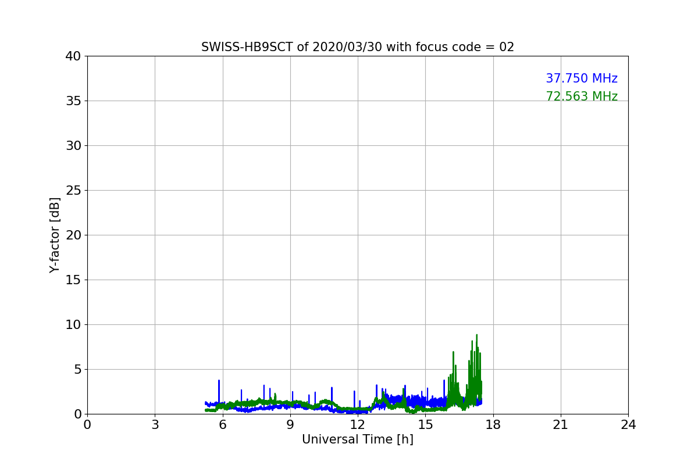Click y-axis tick label 25

point(73,191)
